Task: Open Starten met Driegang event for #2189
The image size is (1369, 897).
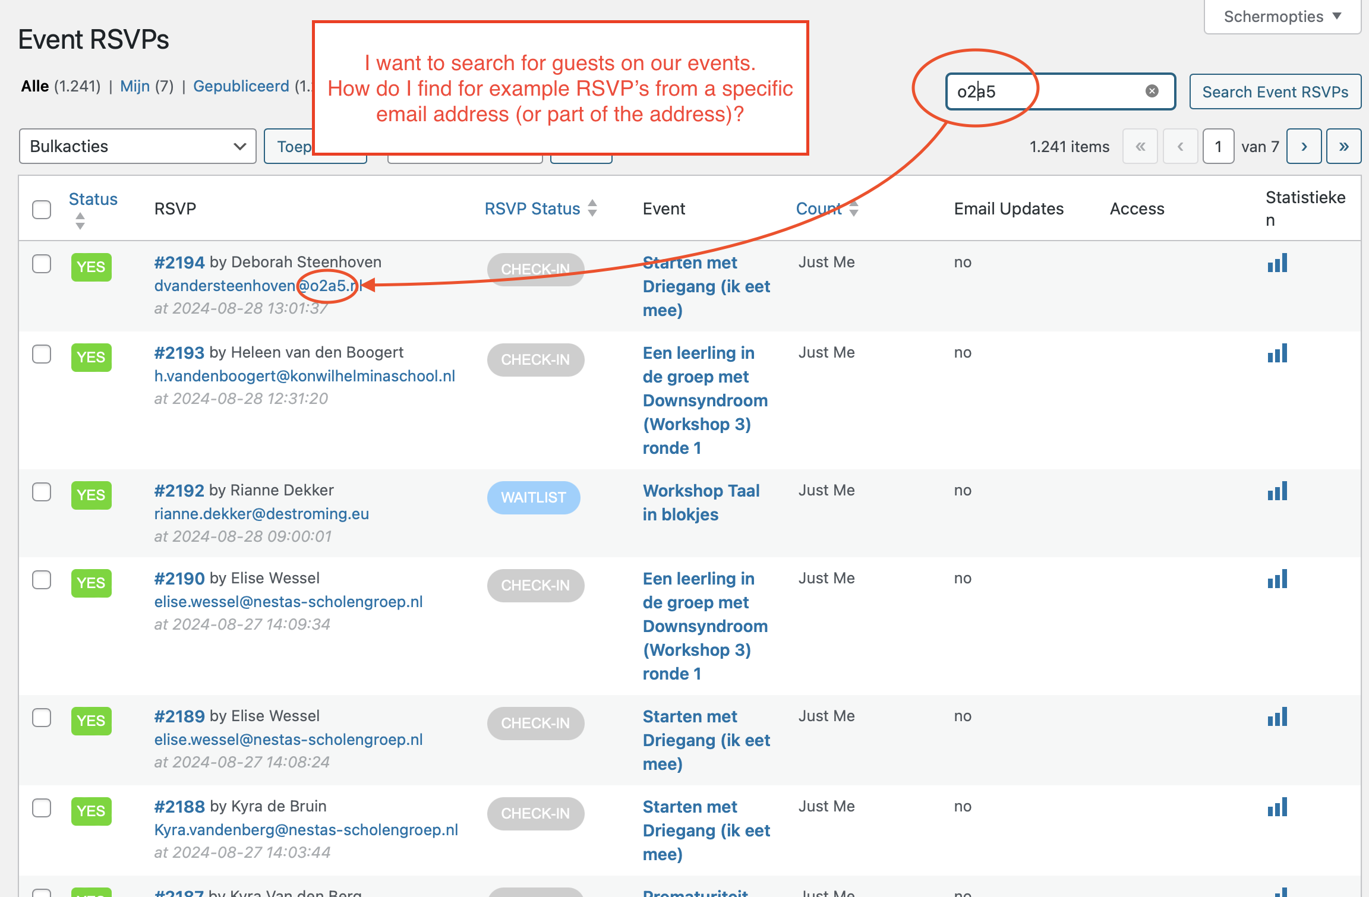Action: pyautogui.click(x=706, y=740)
